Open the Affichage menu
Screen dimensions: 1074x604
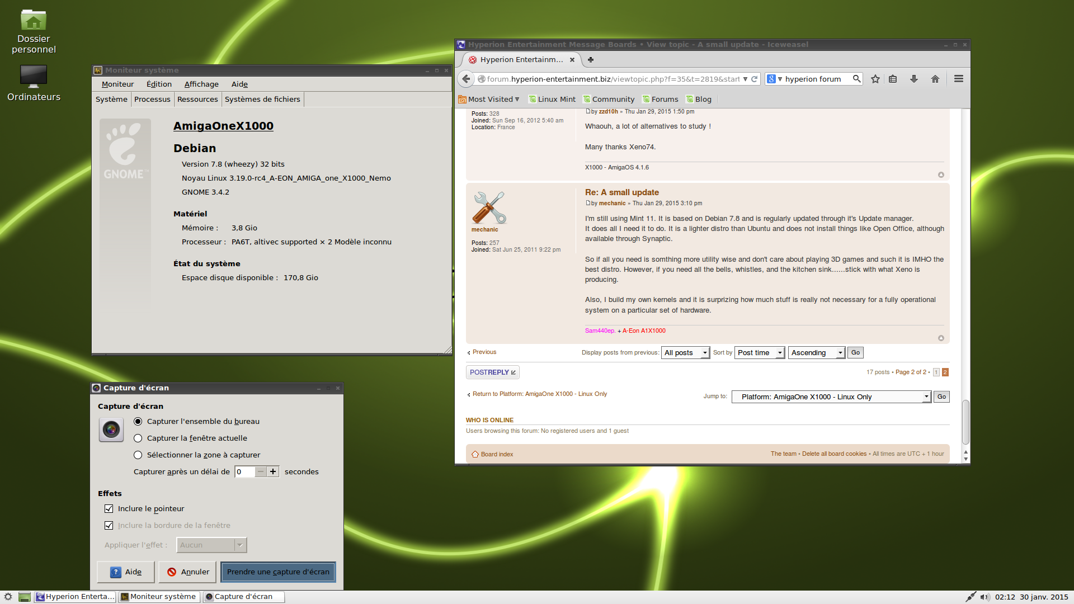[x=201, y=84]
